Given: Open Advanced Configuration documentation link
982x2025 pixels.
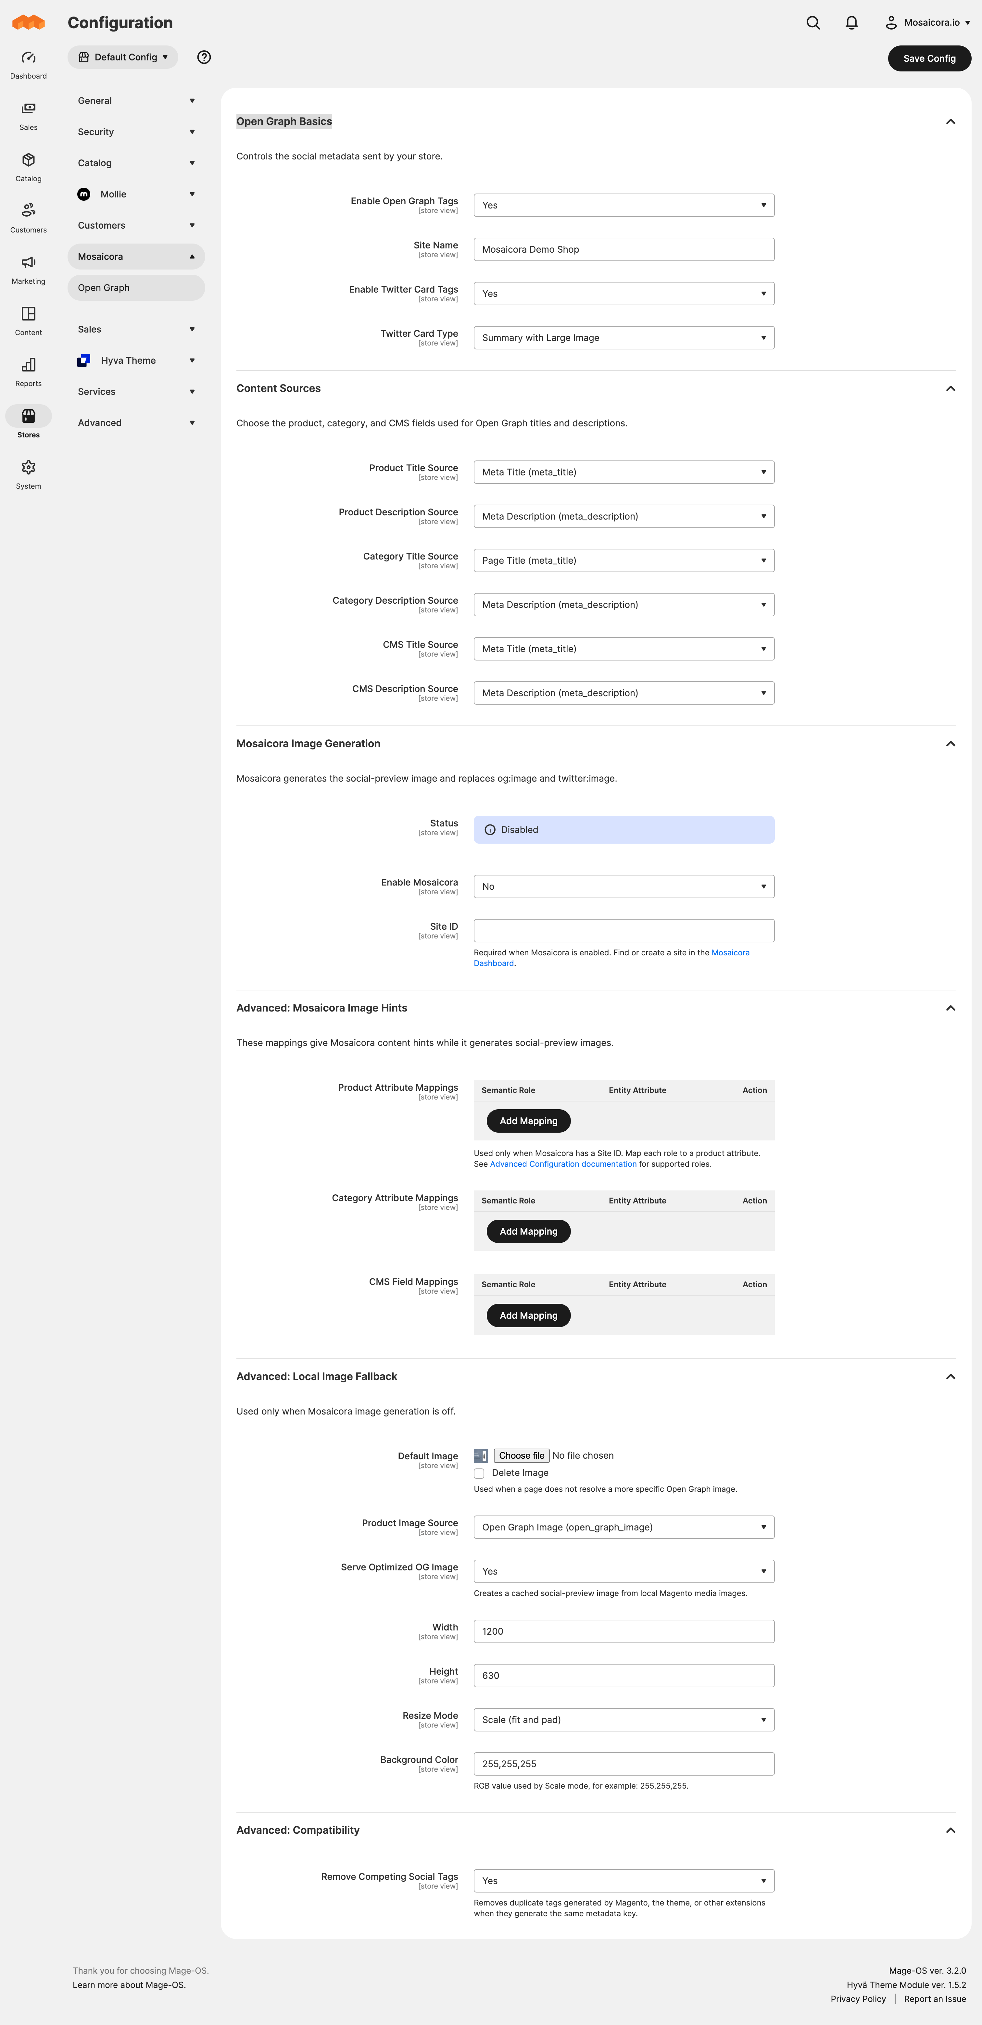Looking at the screenshot, I should (x=563, y=1164).
